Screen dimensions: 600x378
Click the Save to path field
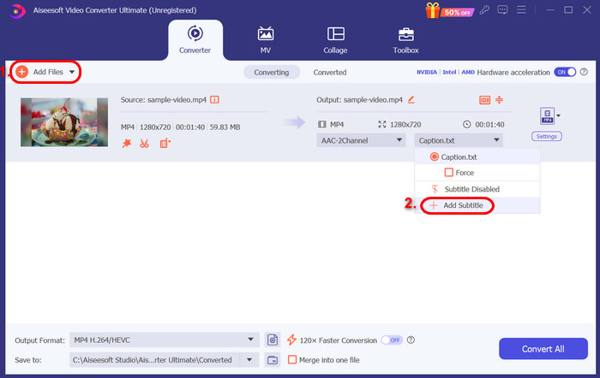pyautogui.click(x=154, y=360)
